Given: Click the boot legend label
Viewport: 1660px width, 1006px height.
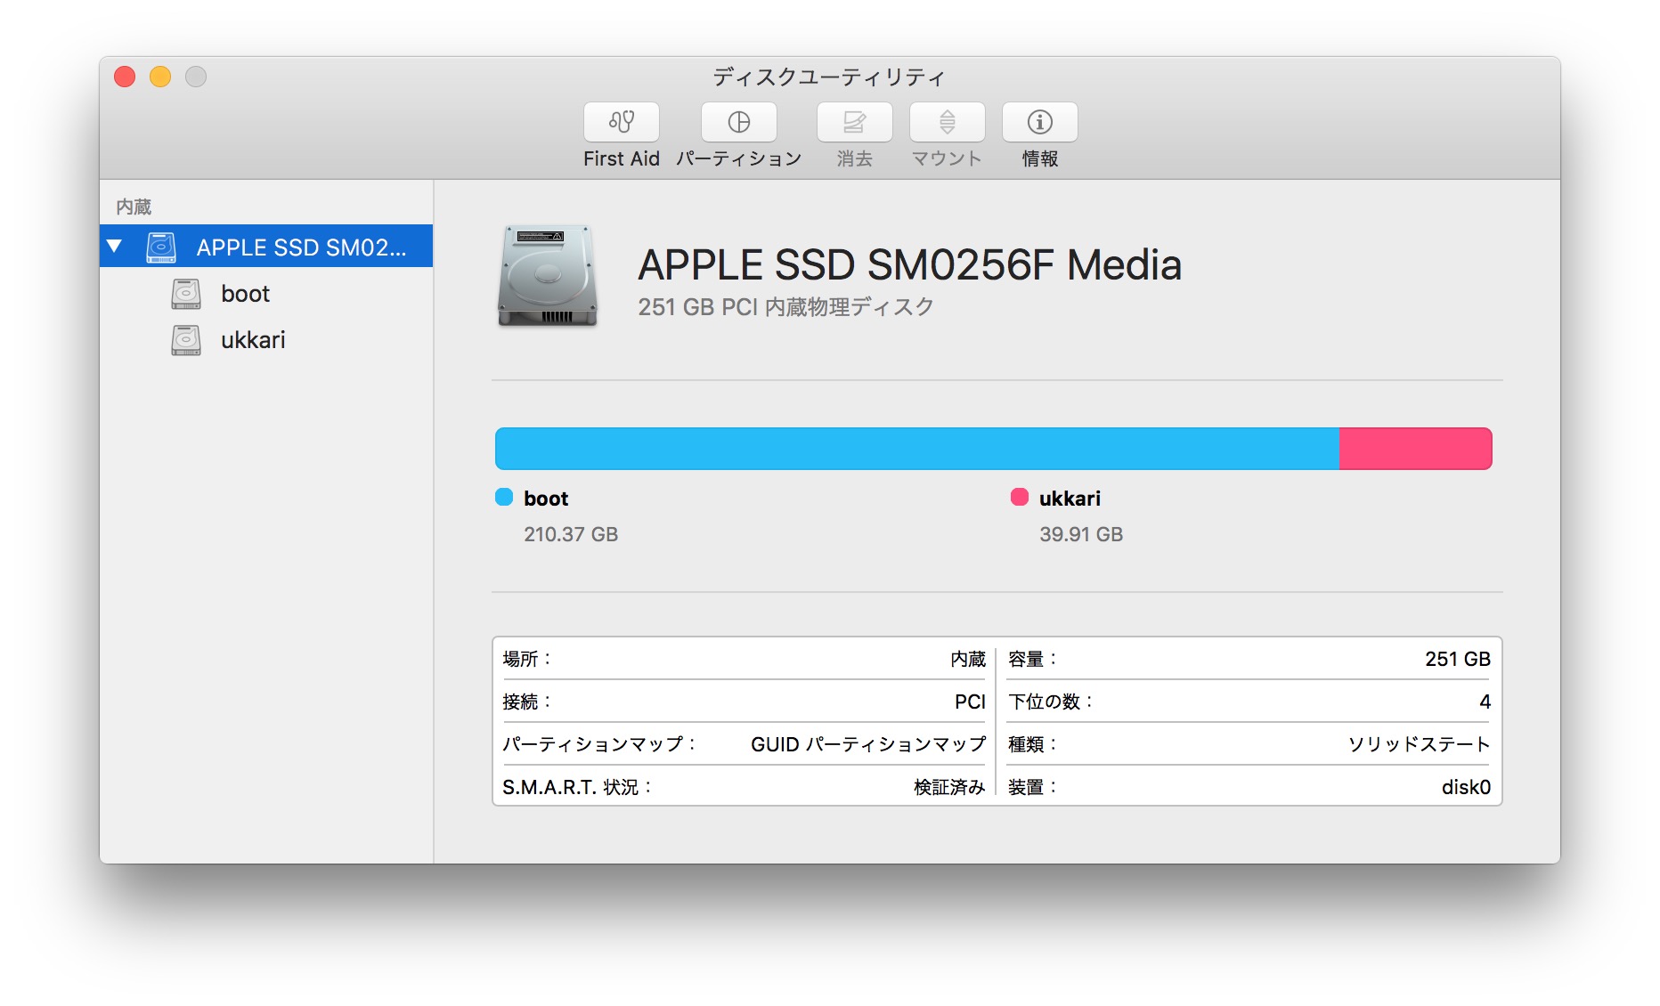Looking at the screenshot, I should tap(546, 499).
